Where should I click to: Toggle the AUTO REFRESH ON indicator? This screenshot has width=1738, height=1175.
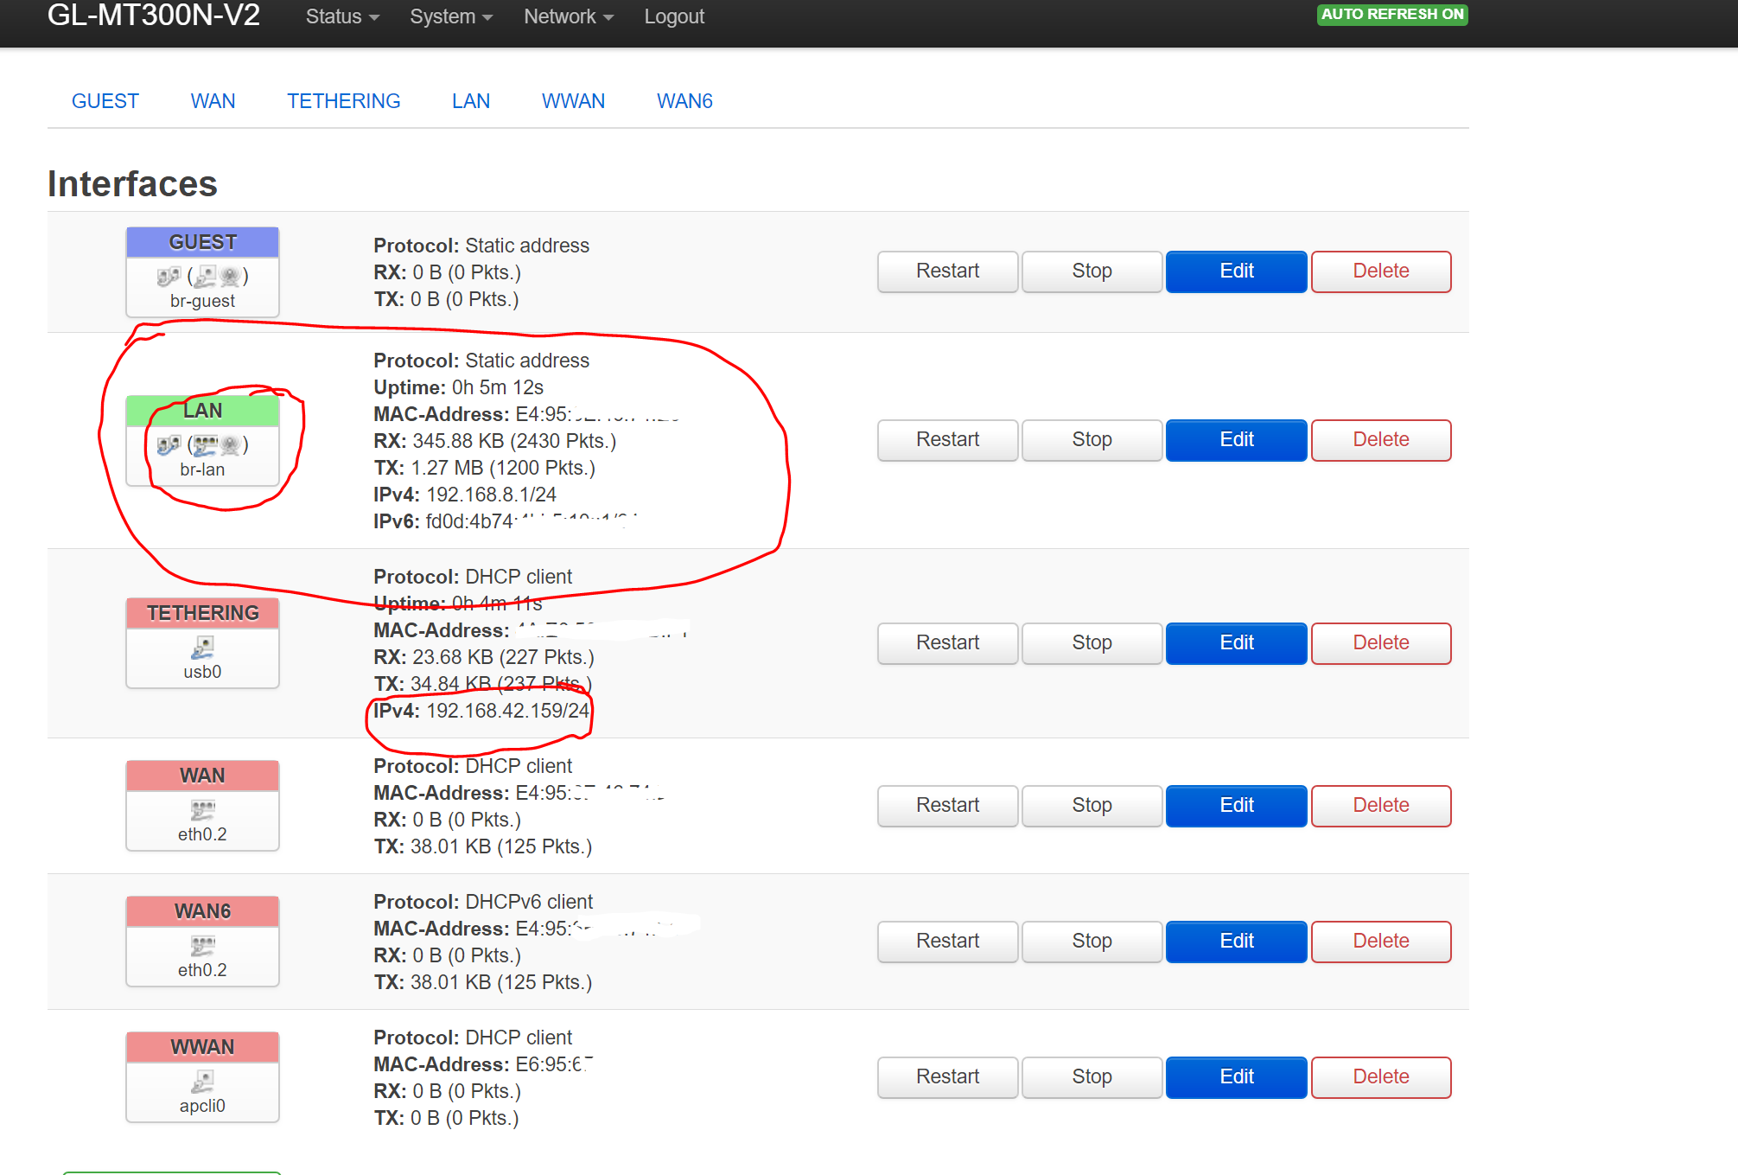[x=1391, y=15]
